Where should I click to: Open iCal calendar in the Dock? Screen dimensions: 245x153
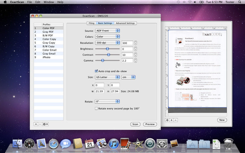89,144
